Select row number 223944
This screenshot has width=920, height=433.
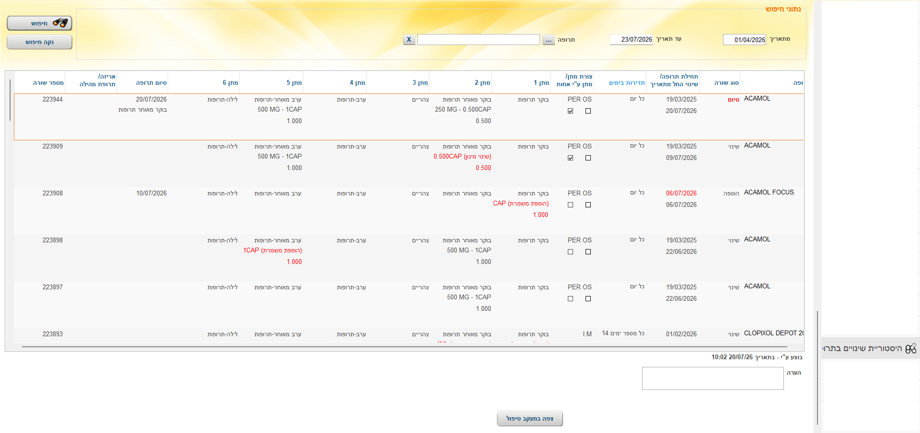click(53, 100)
